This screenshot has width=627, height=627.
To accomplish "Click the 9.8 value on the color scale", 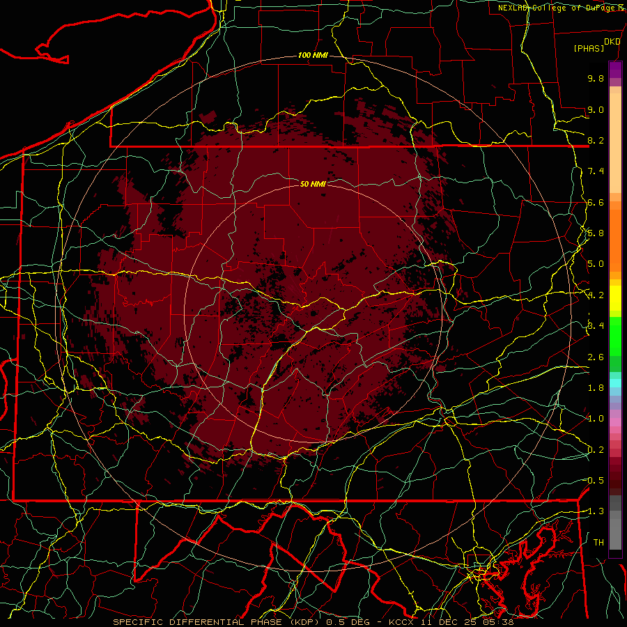I will click(596, 78).
